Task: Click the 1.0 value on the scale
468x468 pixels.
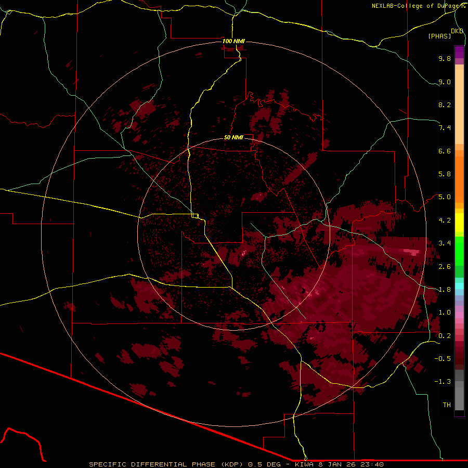Action: pyautogui.click(x=445, y=313)
